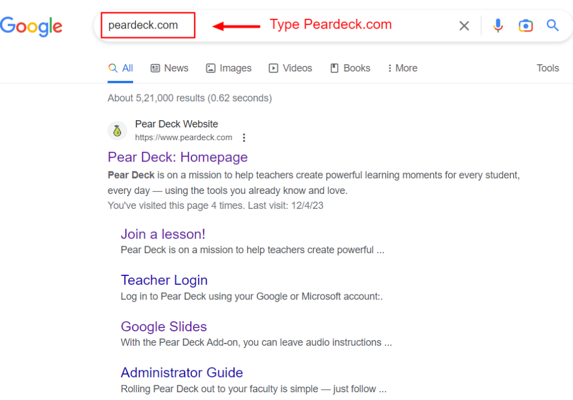This screenshot has height=400, width=573.
Task: Select the All results tab
Action: click(120, 68)
